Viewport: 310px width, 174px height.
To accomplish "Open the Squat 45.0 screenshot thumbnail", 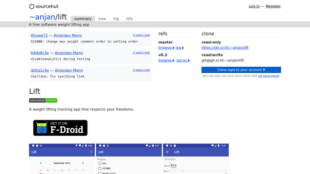I will pos(196,159).
